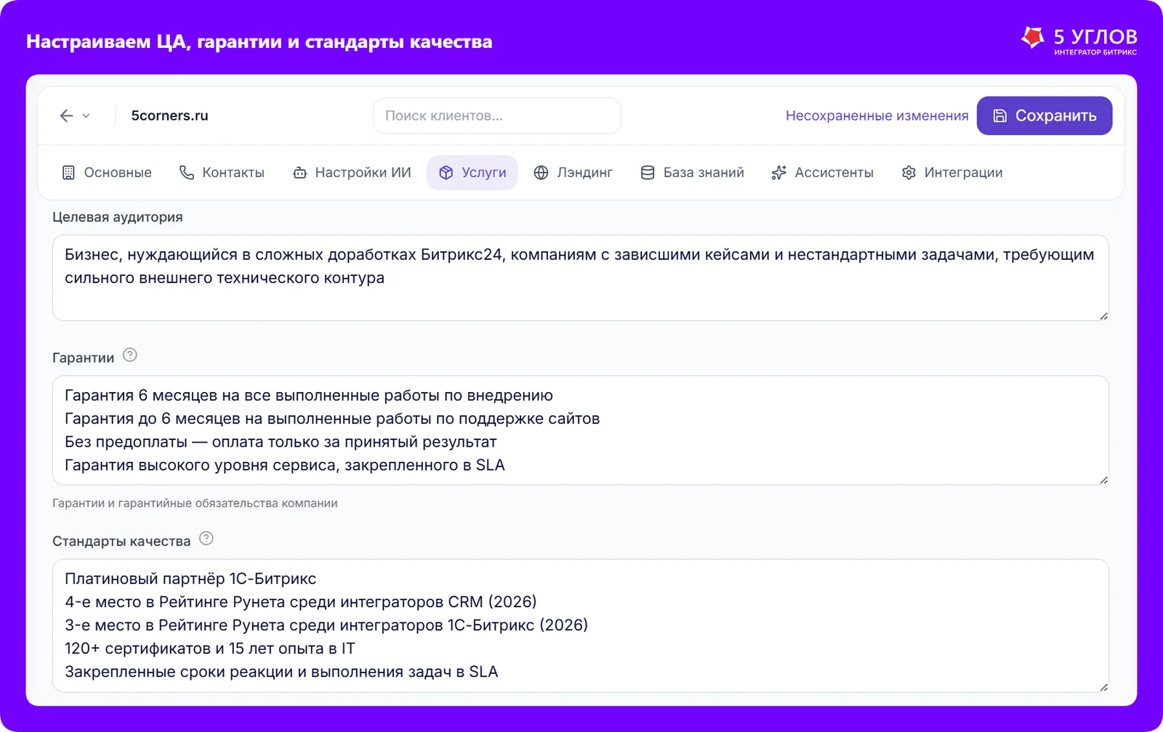Click the back arrow icon
The height and width of the screenshot is (732, 1163).
click(x=66, y=115)
